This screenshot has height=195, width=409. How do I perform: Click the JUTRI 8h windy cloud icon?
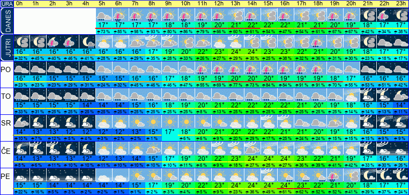154,42
